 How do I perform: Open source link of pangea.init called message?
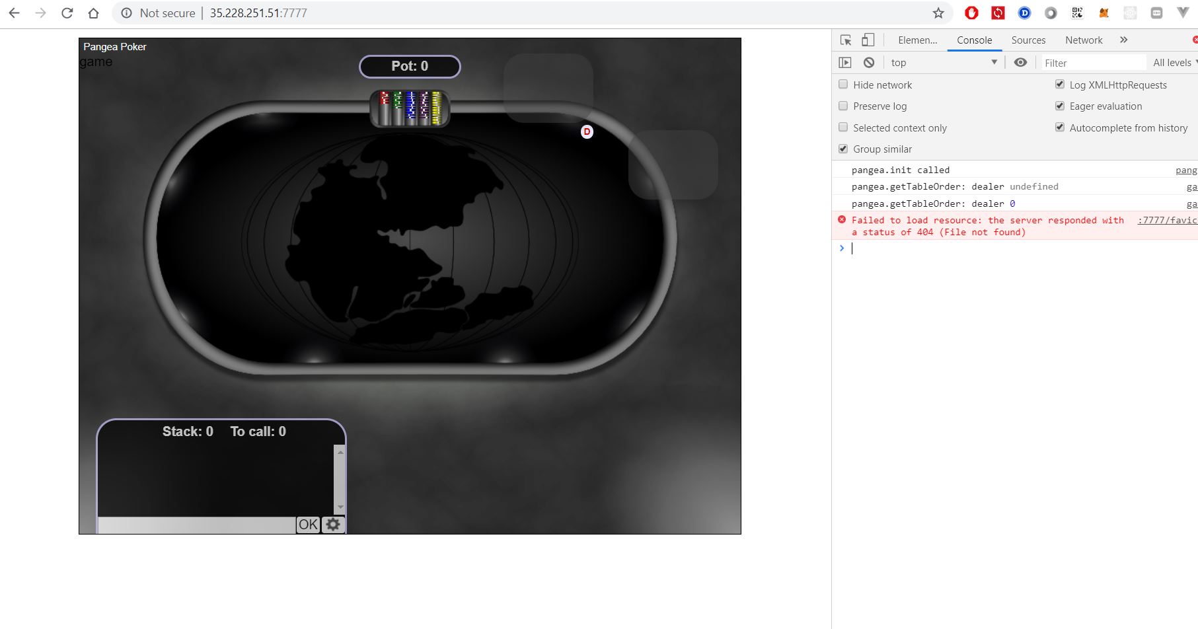click(x=1186, y=170)
